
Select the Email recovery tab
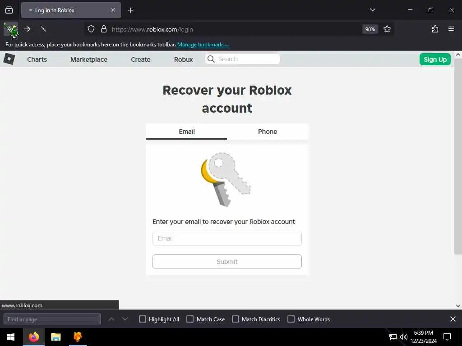point(186,132)
